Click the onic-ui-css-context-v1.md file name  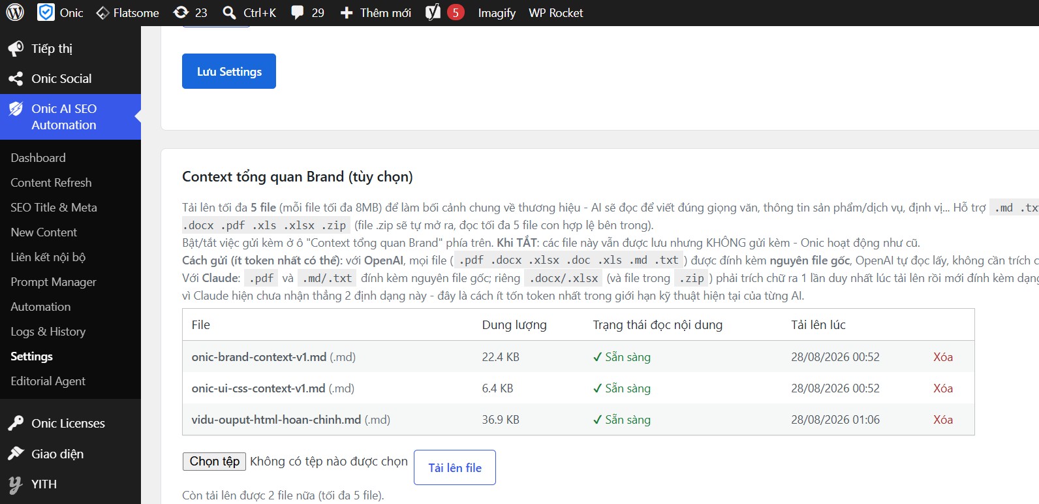258,388
